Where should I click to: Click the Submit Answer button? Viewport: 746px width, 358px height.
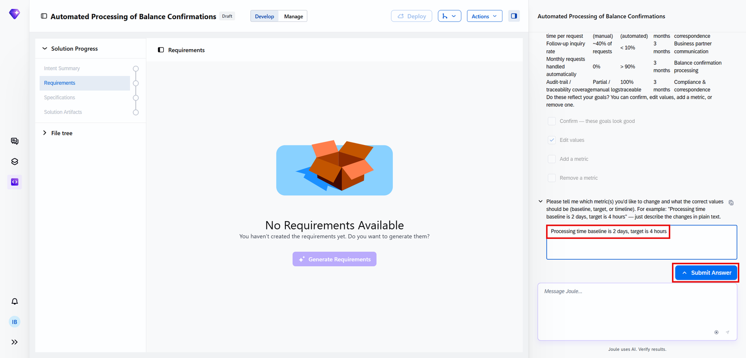tap(706, 273)
